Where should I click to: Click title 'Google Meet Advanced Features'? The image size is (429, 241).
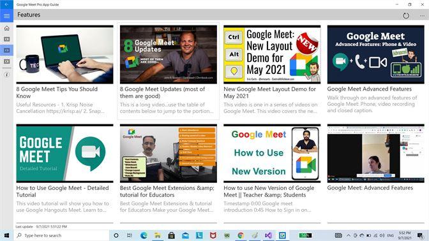(x=370, y=89)
